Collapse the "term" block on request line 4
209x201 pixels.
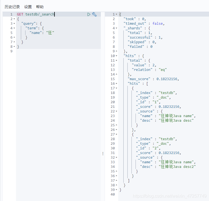[14, 28]
